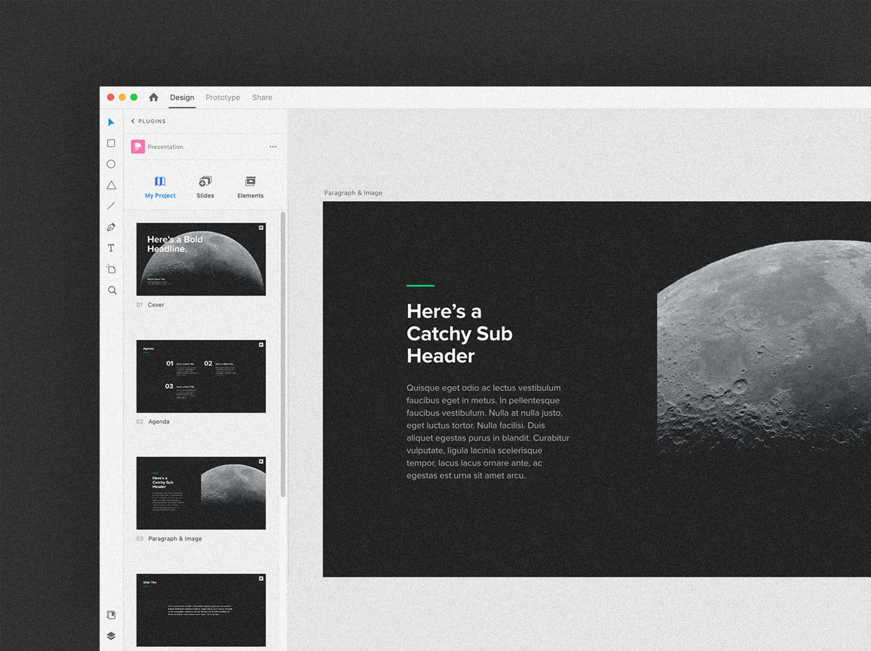Click corner icon on Paragraph & Image thumbnail
The width and height of the screenshot is (871, 651).
click(x=261, y=462)
